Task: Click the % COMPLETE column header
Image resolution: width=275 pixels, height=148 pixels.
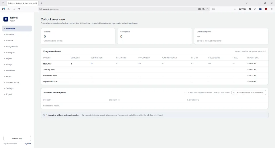Action: pos(193,100)
